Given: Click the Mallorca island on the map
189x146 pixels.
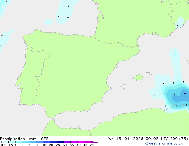Looking at the screenshot, I should click(138, 78).
